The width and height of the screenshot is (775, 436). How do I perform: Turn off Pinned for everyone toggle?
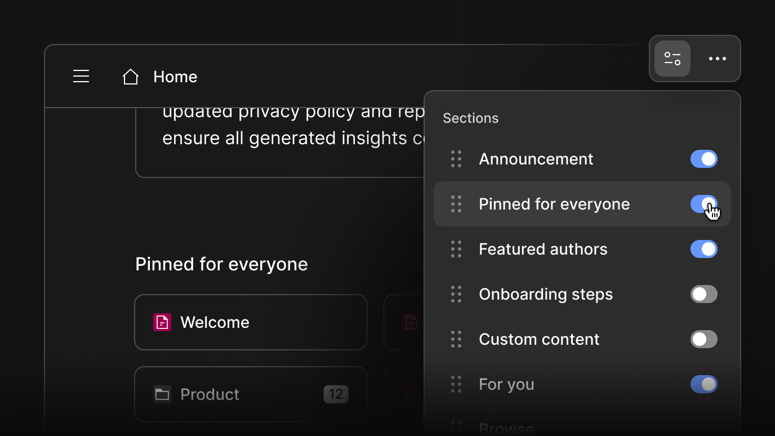click(704, 204)
